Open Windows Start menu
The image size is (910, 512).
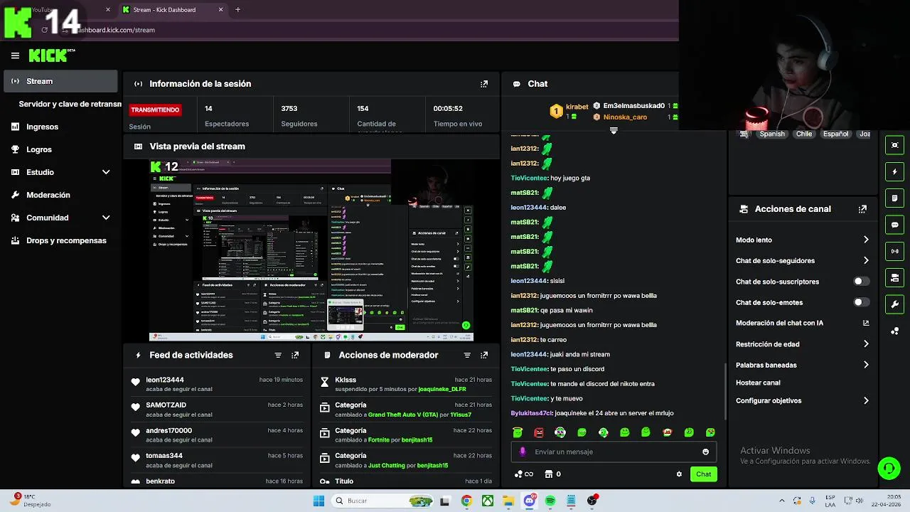click(x=318, y=501)
